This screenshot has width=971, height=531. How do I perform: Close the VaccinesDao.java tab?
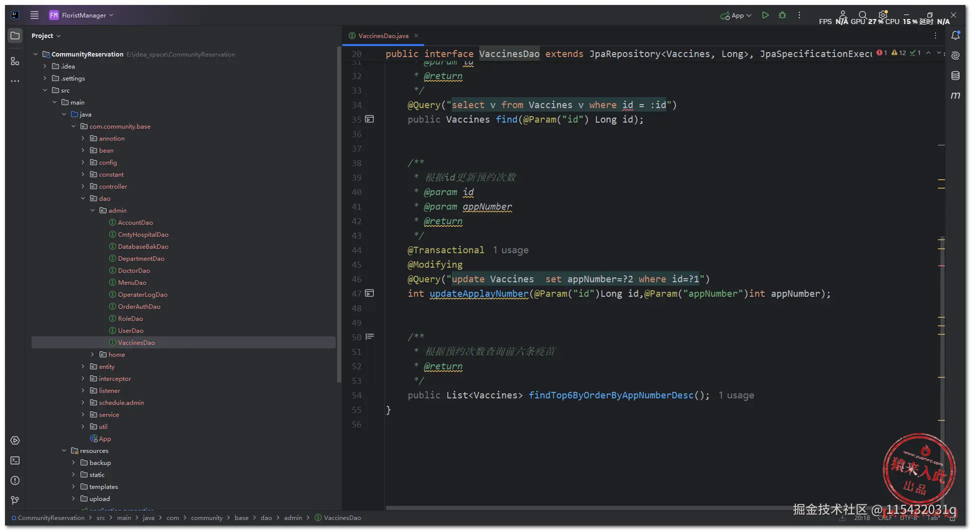coord(416,36)
